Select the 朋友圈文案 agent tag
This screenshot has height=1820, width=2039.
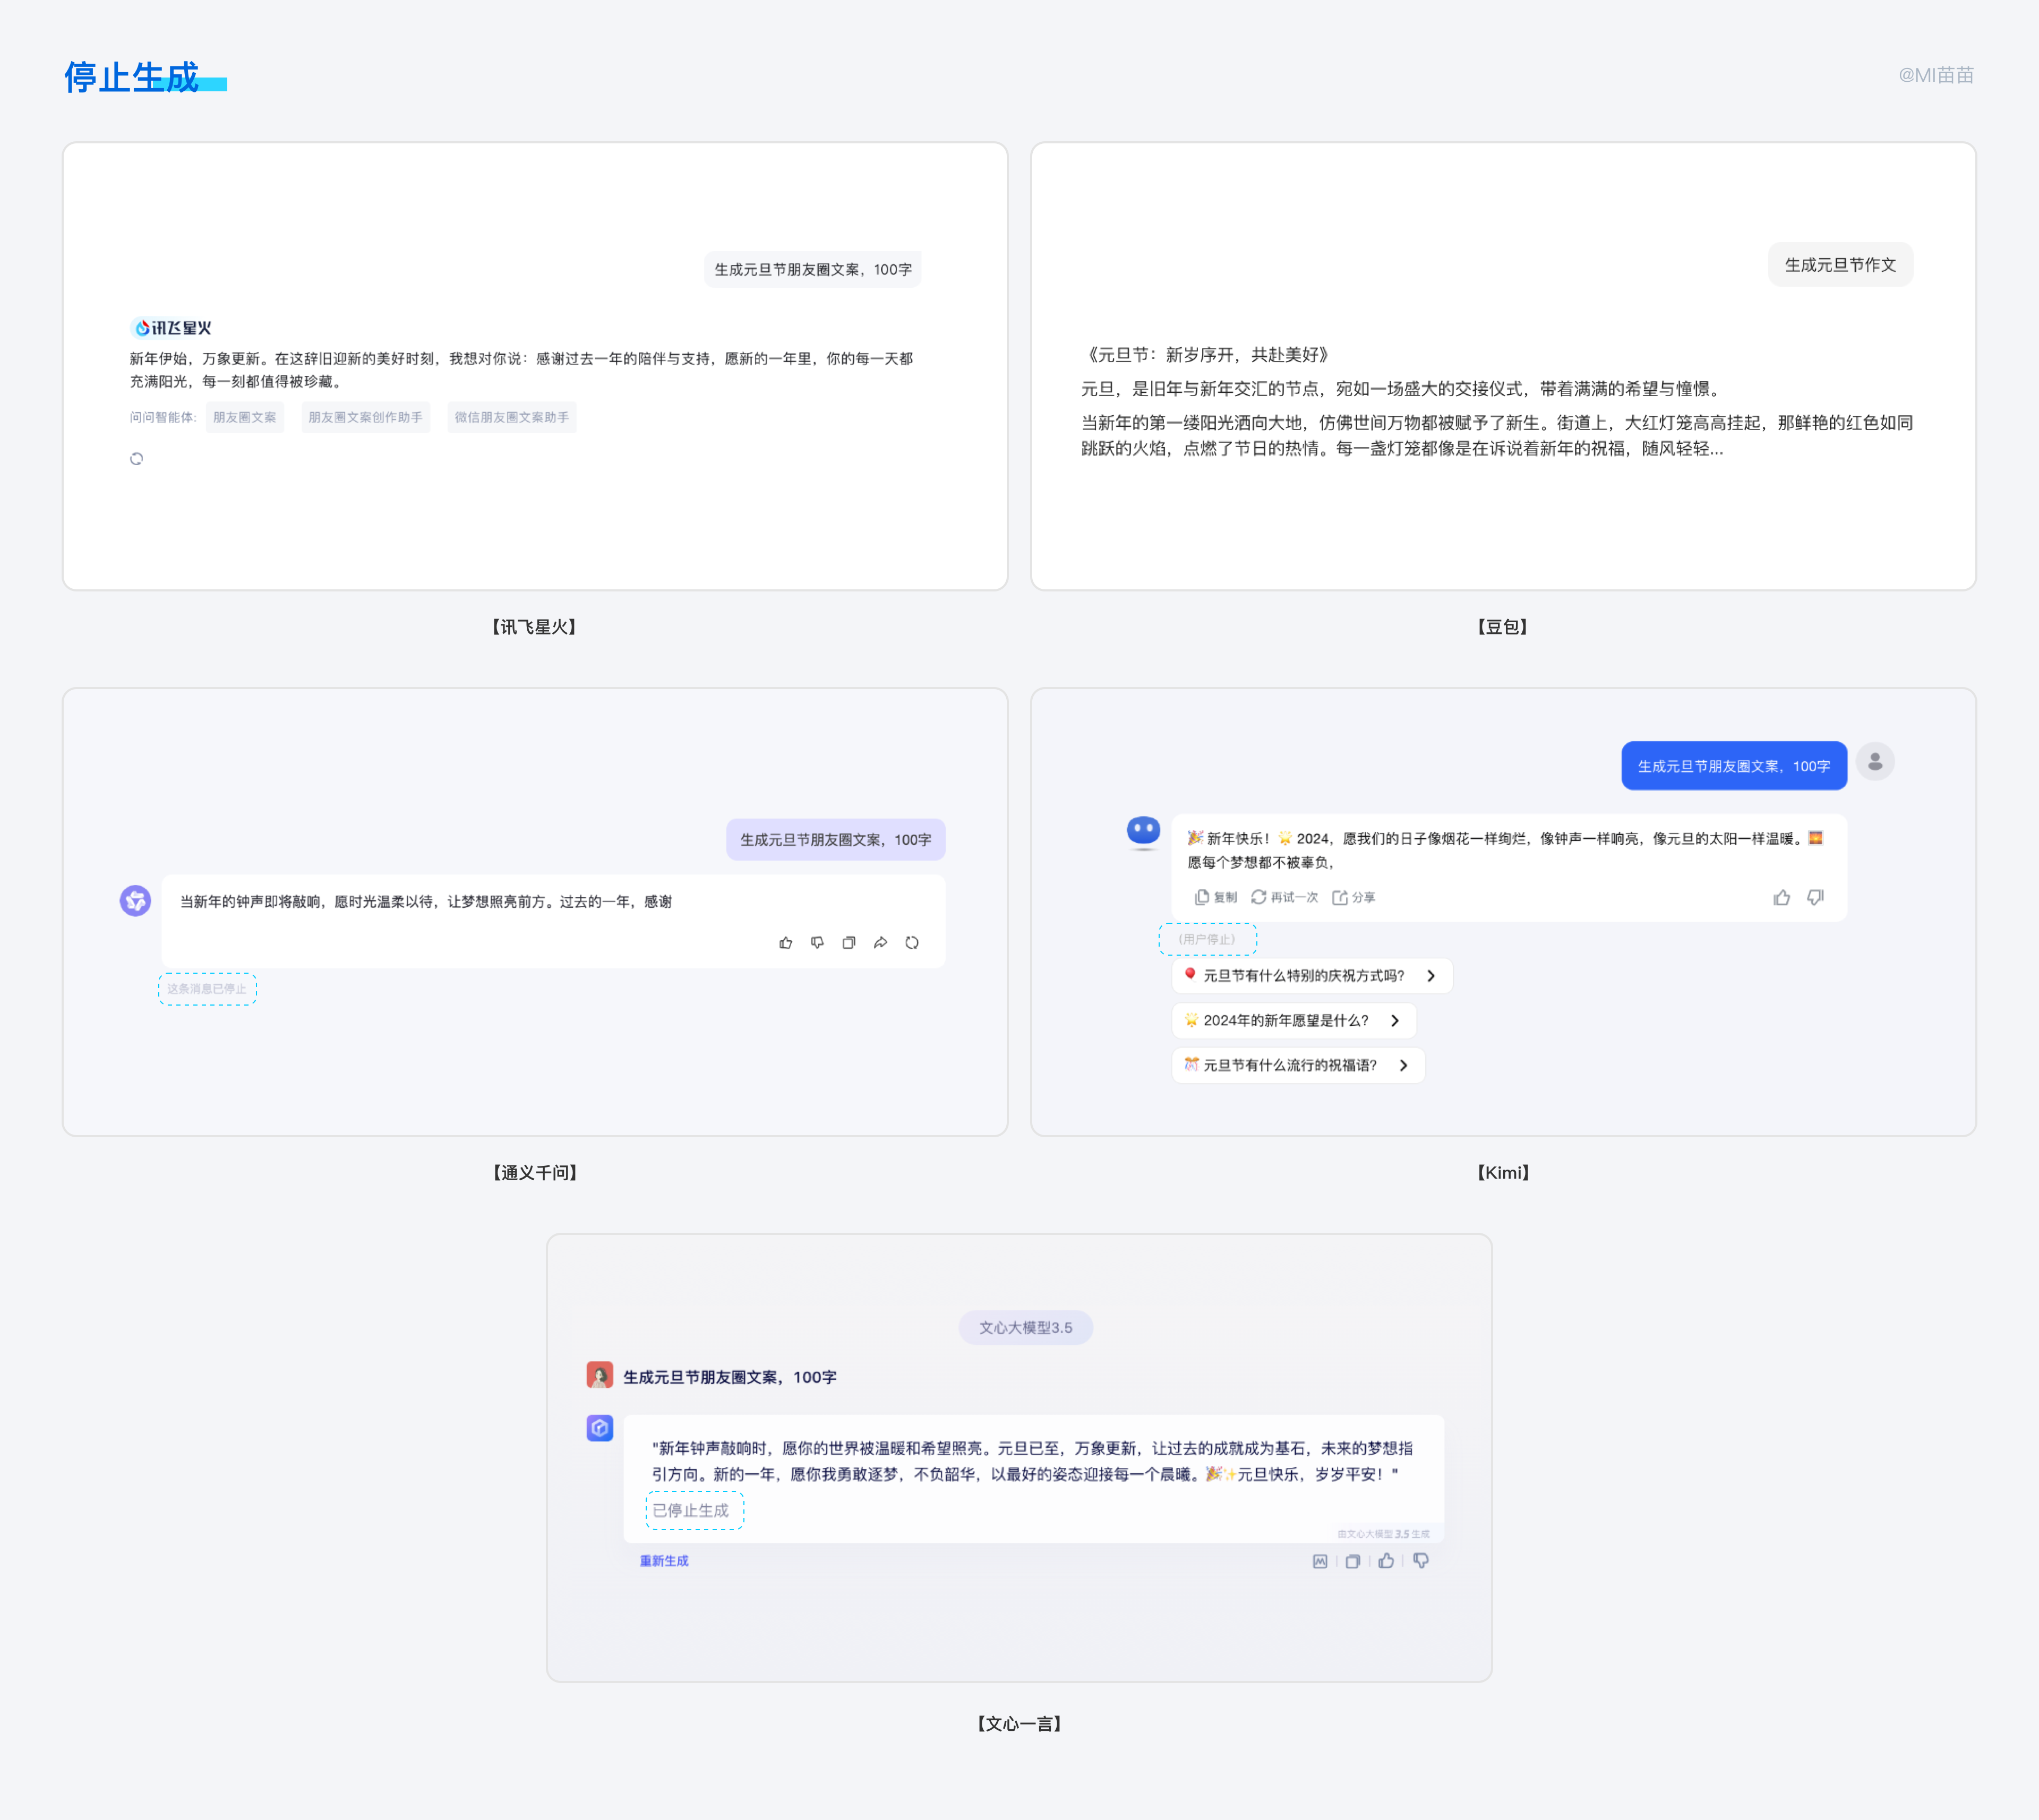coord(245,417)
